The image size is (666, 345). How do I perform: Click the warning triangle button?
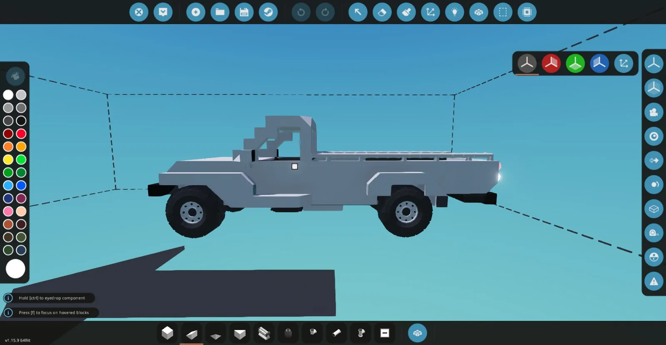click(654, 281)
